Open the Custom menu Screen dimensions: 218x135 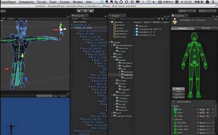pos(65,2)
